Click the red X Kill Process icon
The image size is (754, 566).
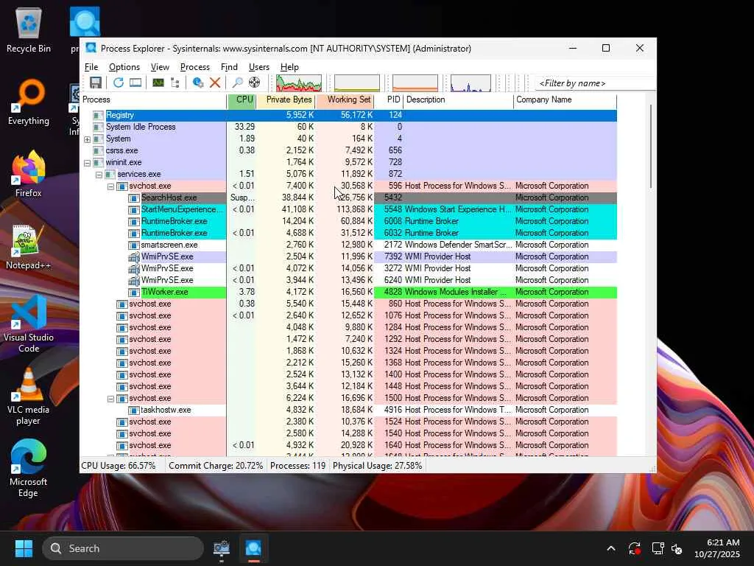click(x=215, y=83)
